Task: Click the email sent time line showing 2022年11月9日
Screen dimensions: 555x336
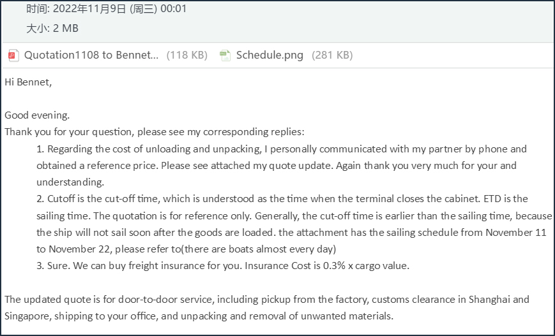Action: [106, 10]
